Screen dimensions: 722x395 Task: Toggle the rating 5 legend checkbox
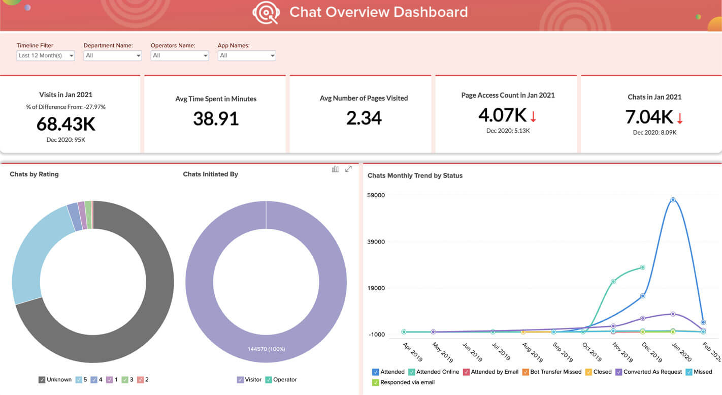pos(79,380)
